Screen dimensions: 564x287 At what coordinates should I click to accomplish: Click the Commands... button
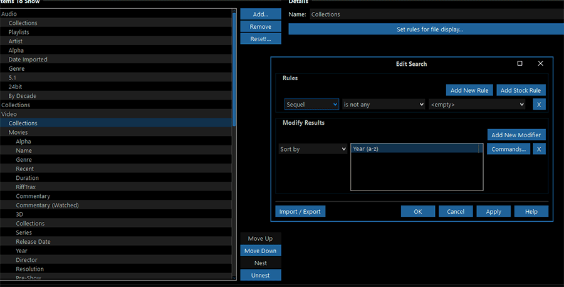[x=508, y=149]
